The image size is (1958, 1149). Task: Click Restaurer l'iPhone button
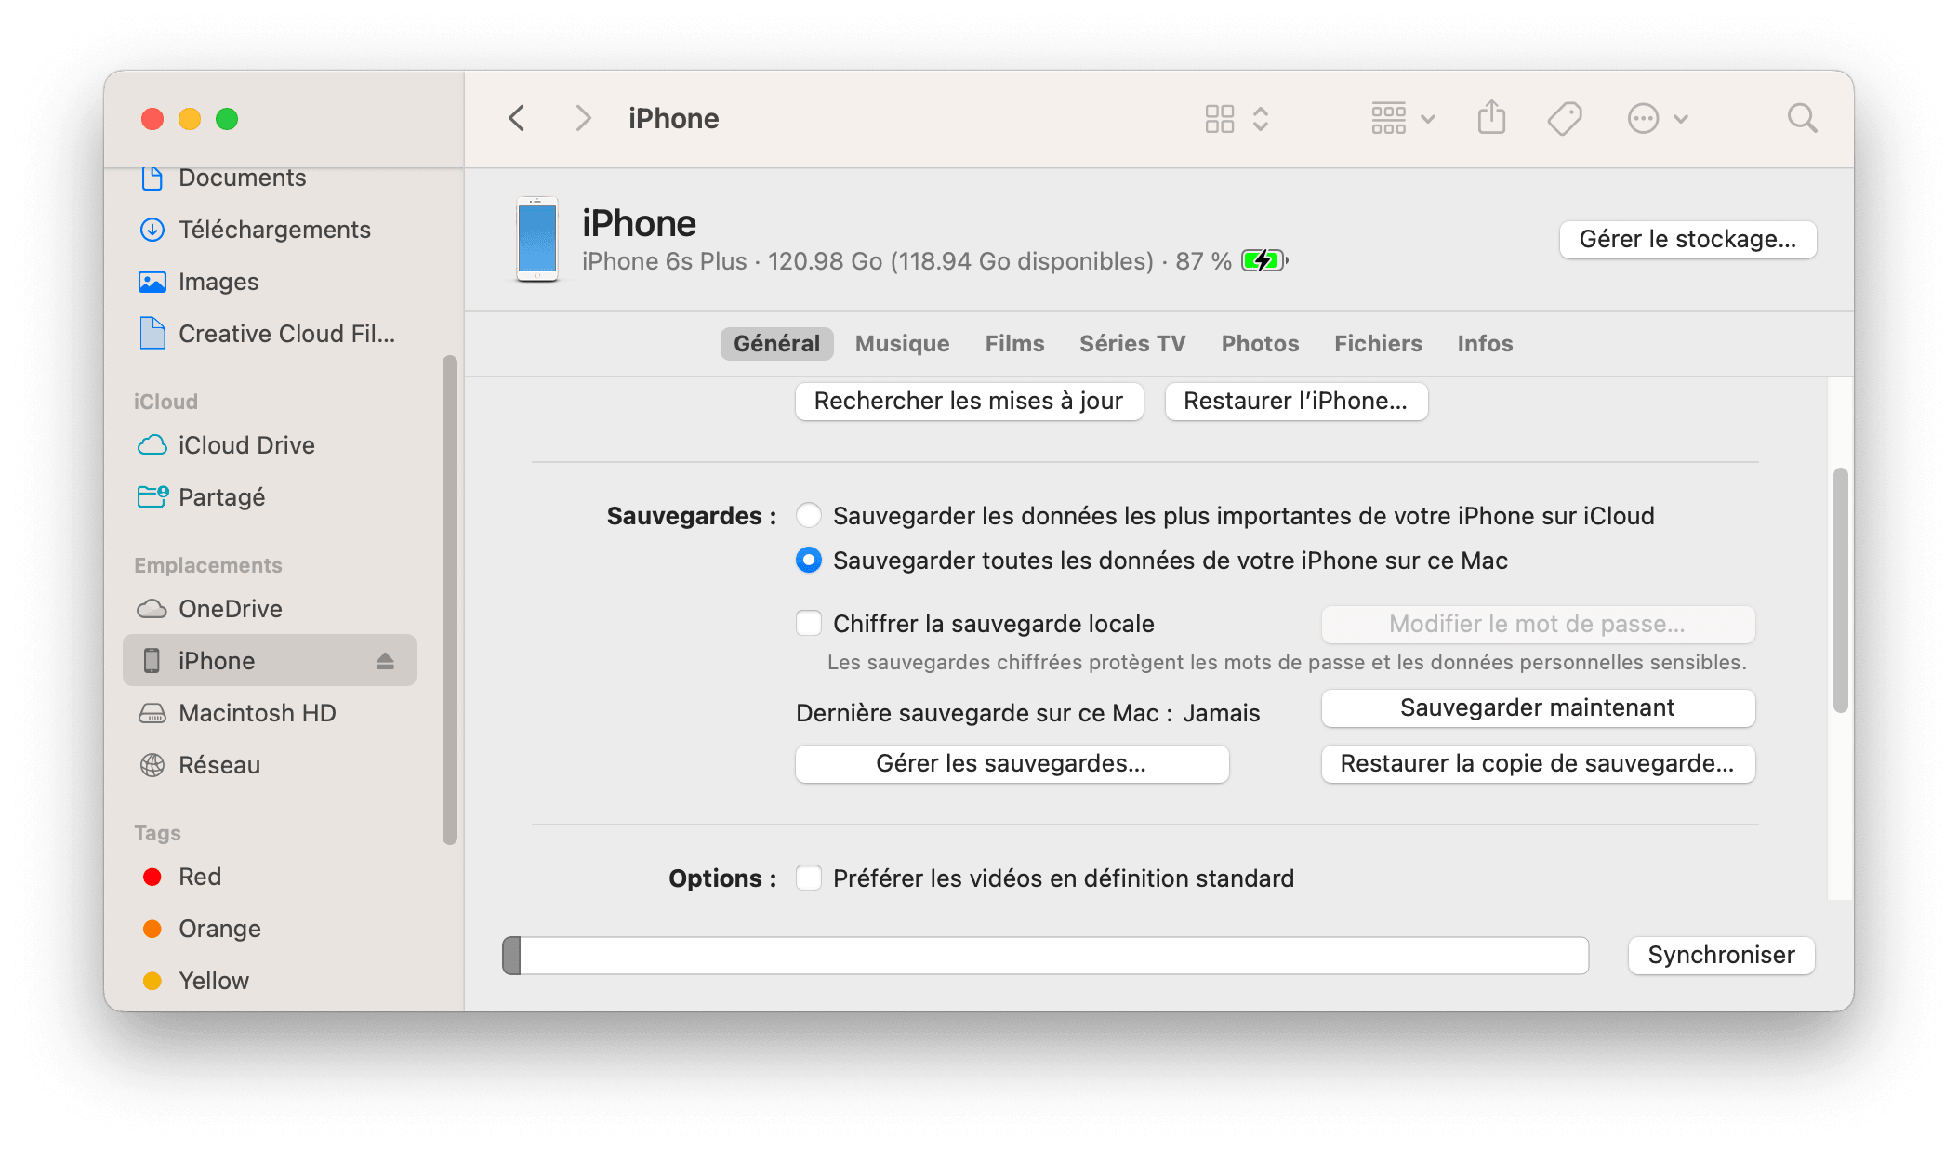click(1296, 401)
